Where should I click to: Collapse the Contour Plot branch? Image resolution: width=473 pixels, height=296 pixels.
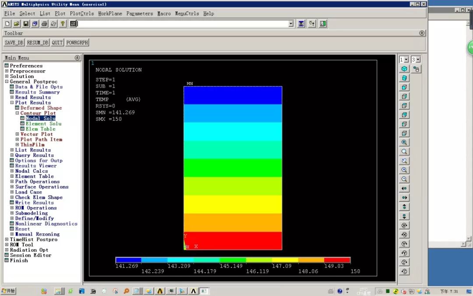[x=17, y=113]
